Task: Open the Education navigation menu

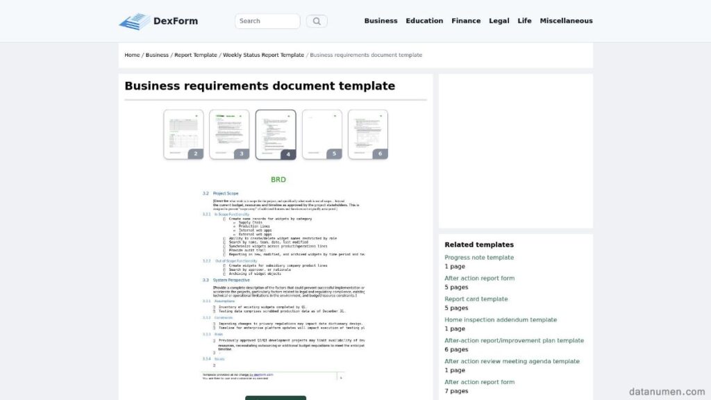Action: coord(424,20)
